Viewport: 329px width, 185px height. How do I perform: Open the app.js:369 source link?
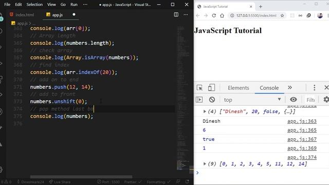(x=302, y=148)
